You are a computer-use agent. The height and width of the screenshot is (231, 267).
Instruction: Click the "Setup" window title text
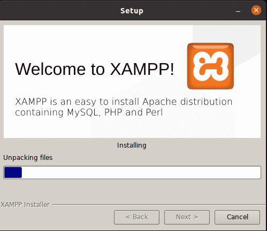tap(132, 11)
